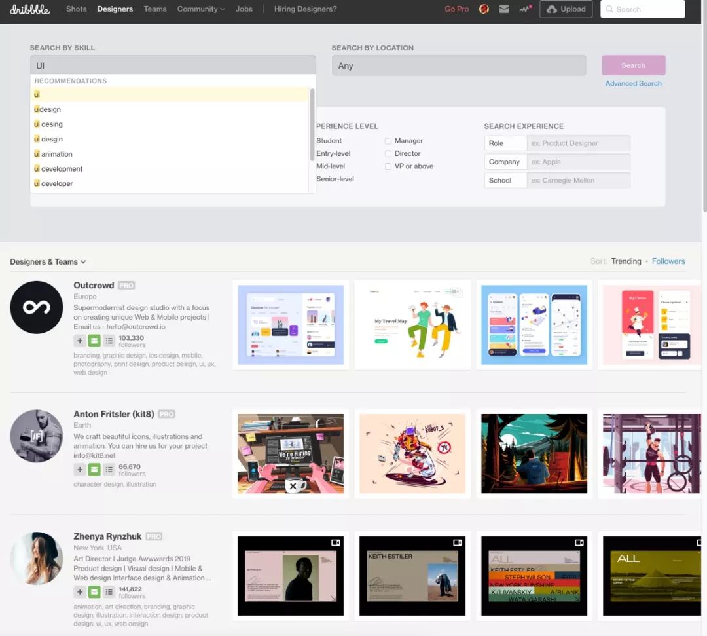Click the pink Search button
The image size is (707, 636).
point(634,65)
